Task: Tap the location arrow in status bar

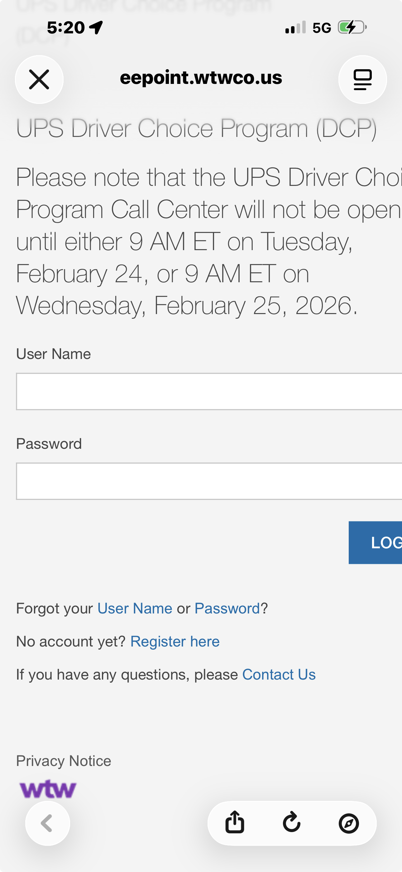Action: click(x=96, y=27)
